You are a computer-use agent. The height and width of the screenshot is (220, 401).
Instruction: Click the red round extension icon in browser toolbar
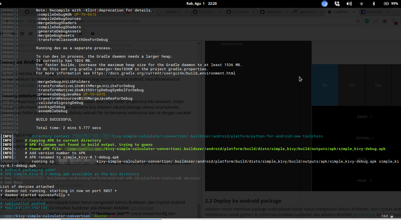tap(385, 21)
